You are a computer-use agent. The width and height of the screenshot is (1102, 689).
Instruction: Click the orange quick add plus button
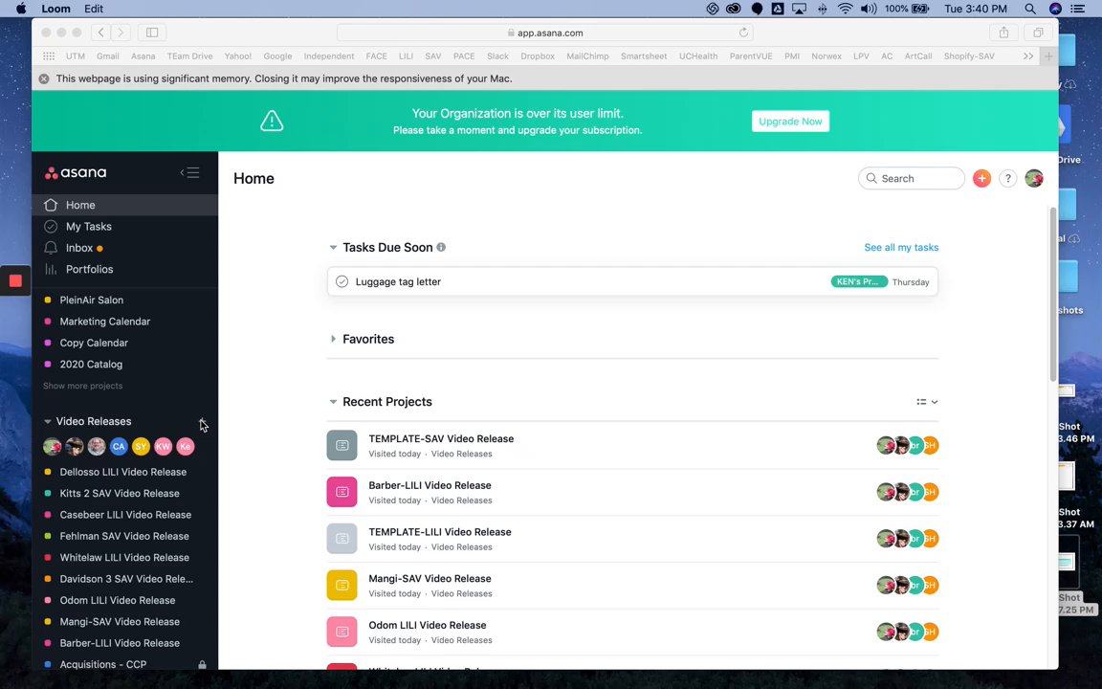(x=981, y=179)
